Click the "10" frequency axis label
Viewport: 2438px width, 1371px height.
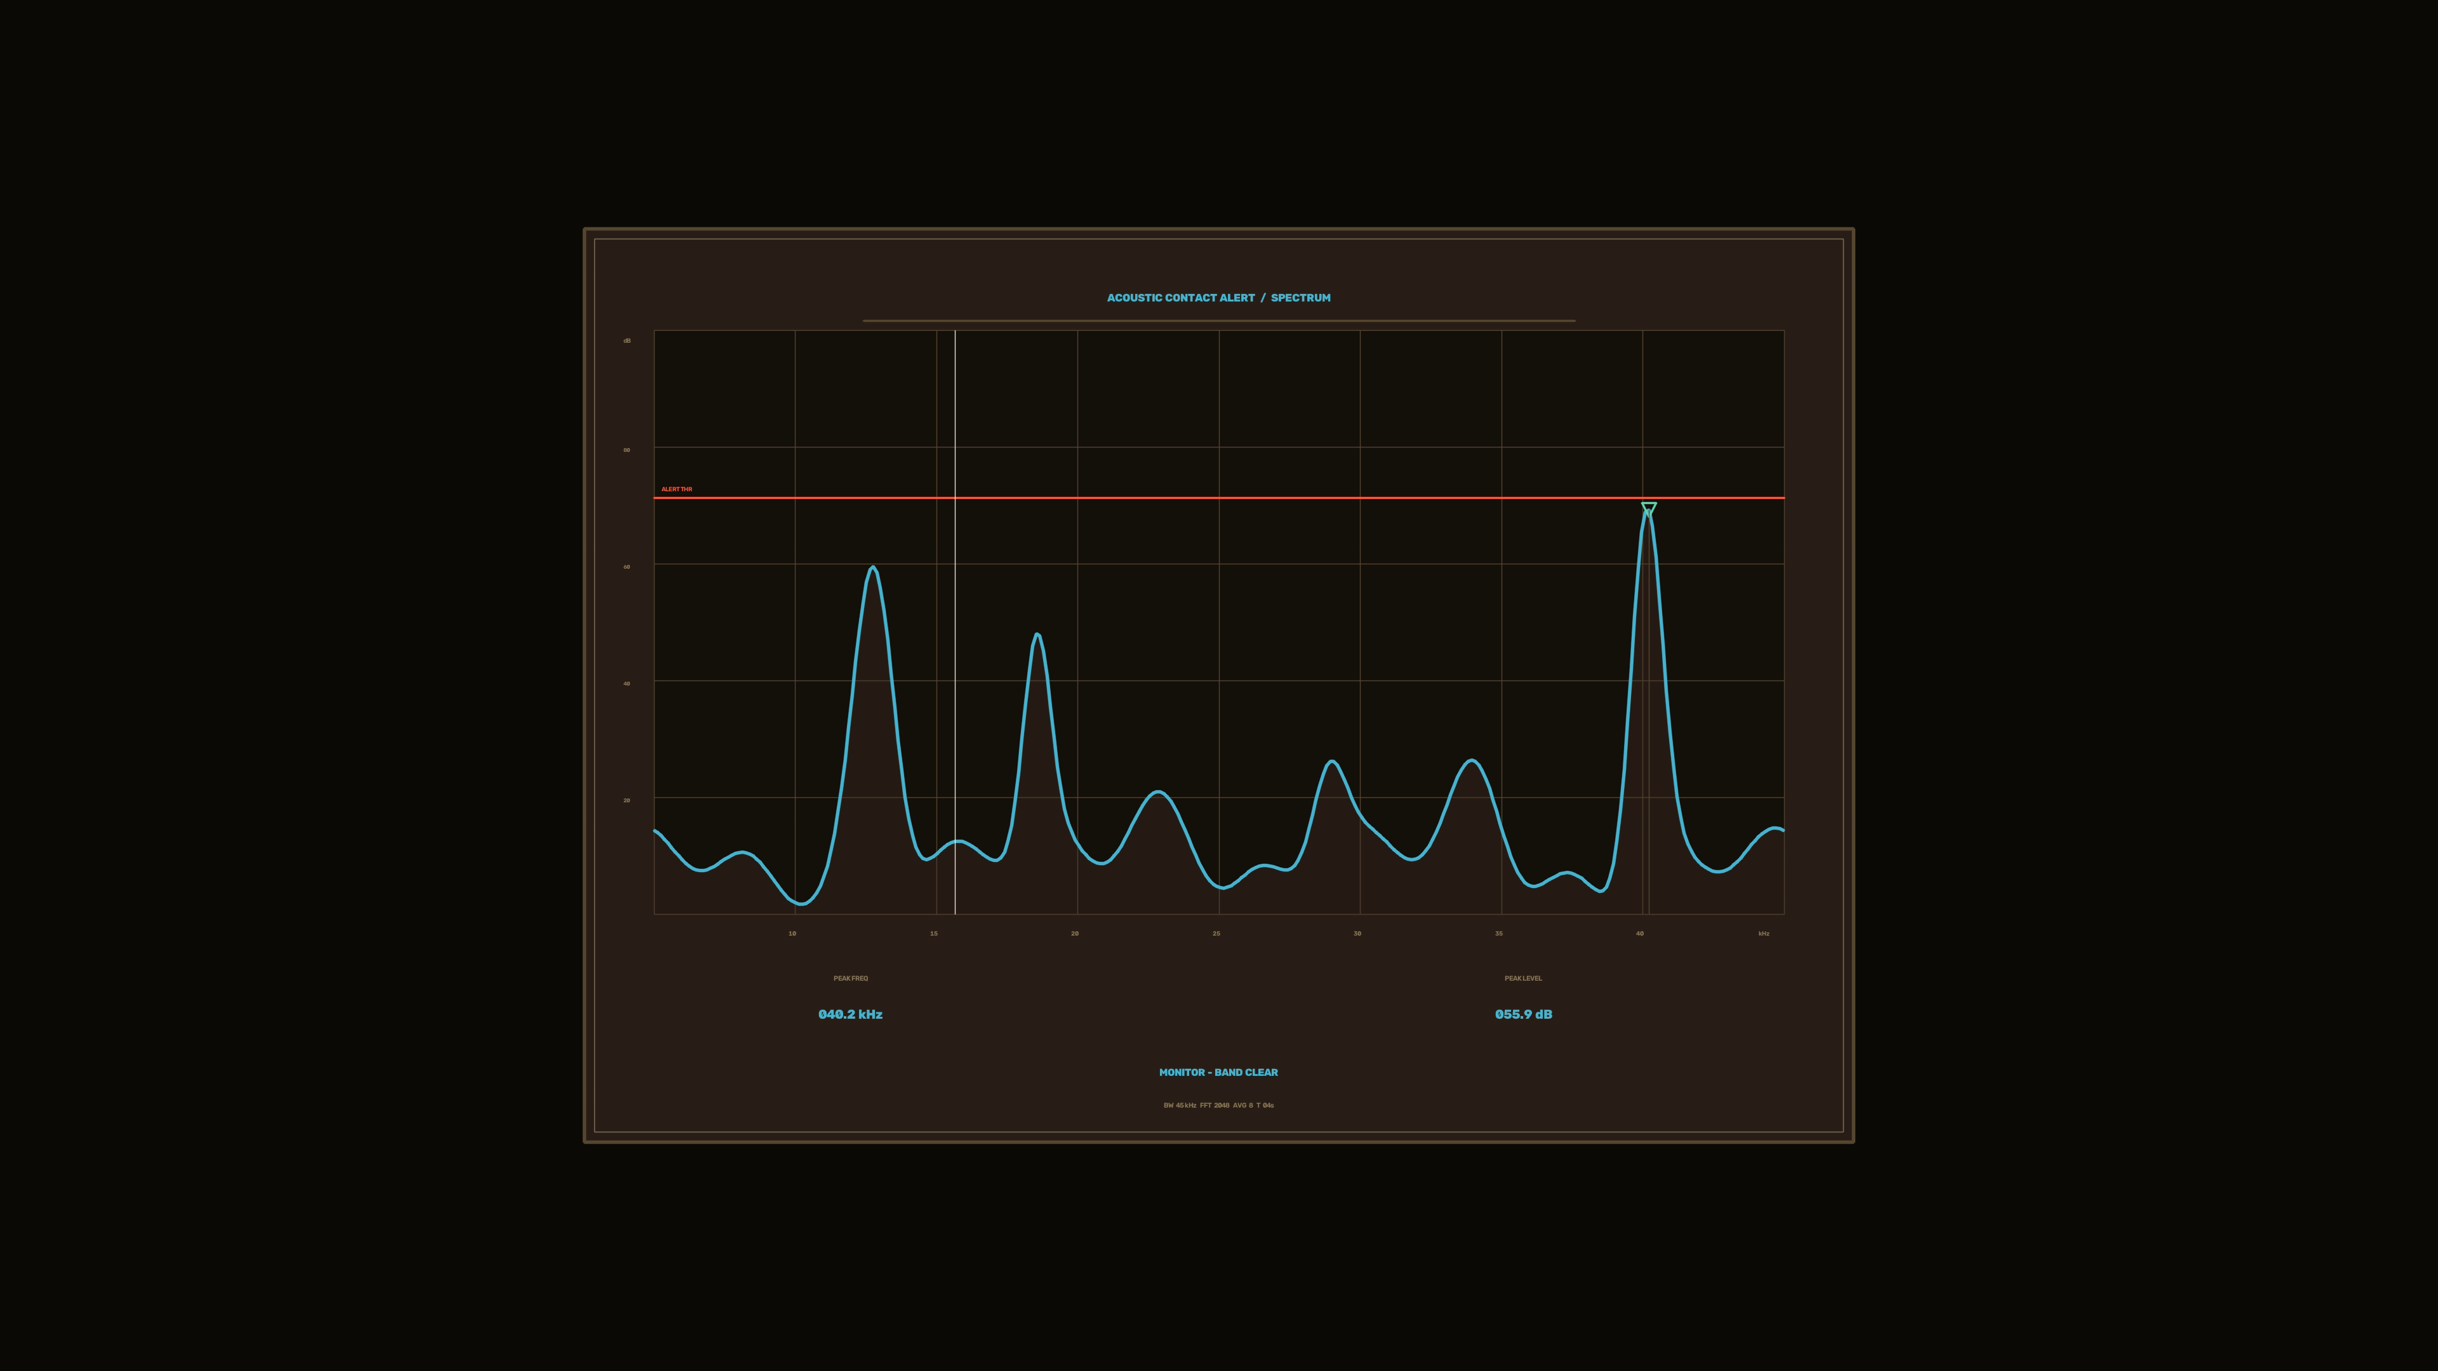click(x=792, y=934)
